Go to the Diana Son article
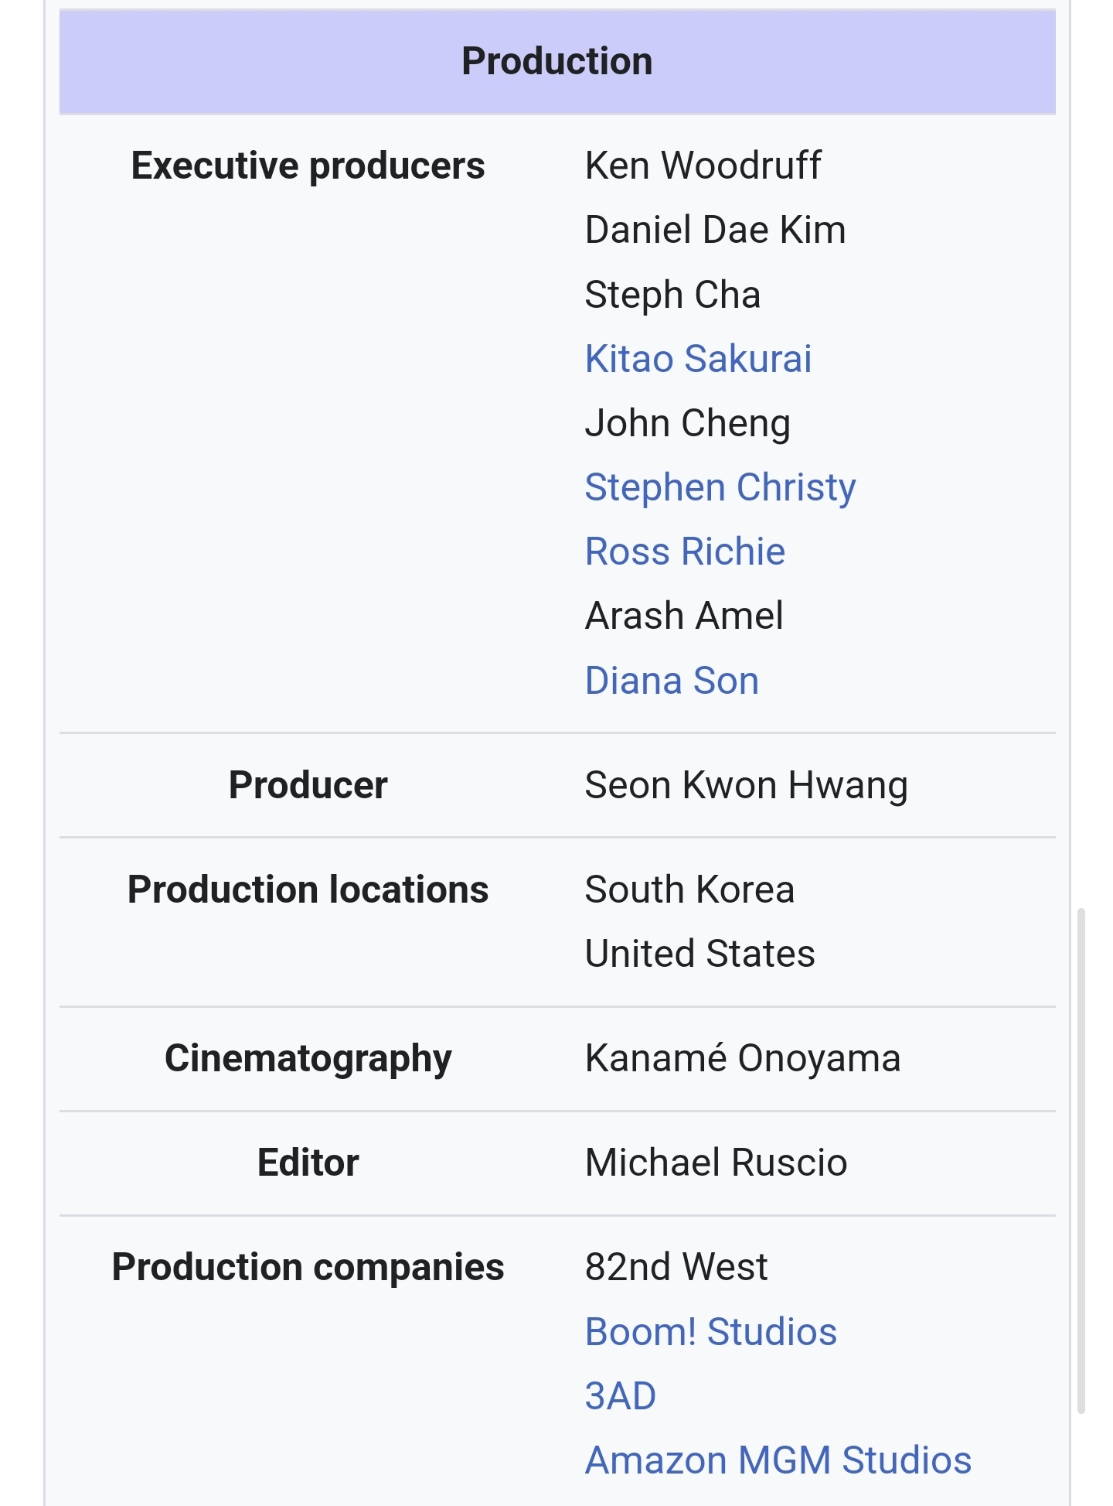 (672, 681)
